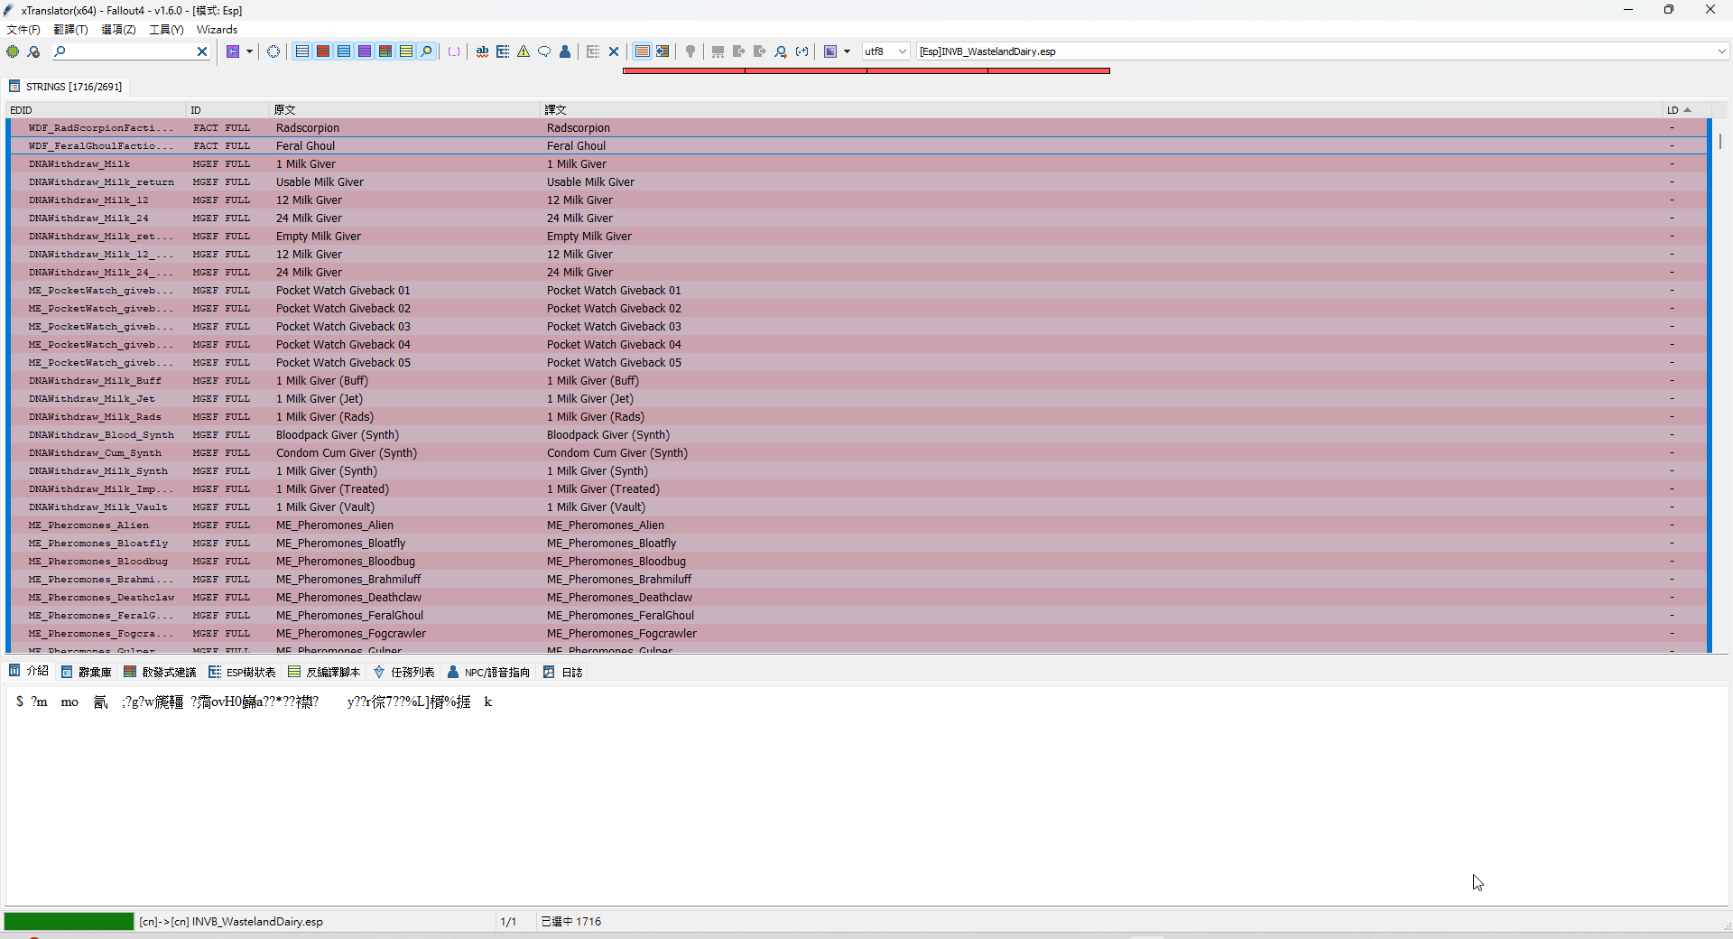Click the yellow warning triangle icon

tap(524, 51)
